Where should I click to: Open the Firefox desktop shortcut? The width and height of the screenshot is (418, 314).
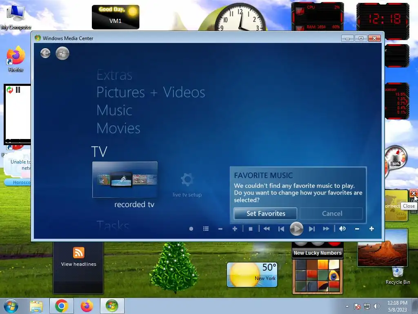point(16,59)
